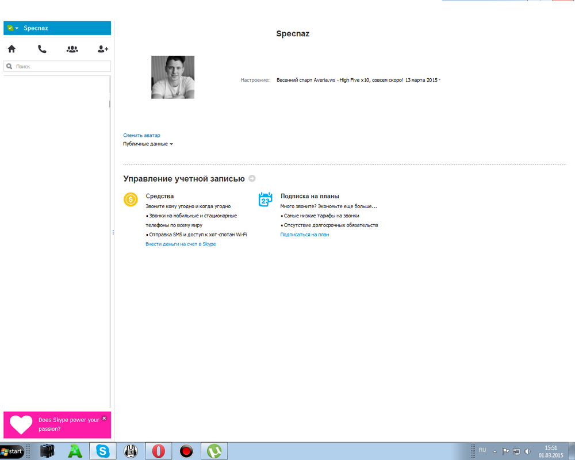Click the mood message text
This screenshot has height=460, width=575.
356,80
